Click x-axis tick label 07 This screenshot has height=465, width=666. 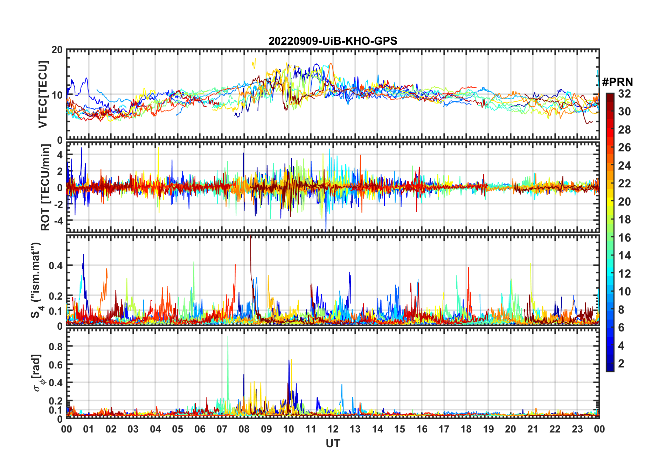(x=222, y=429)
